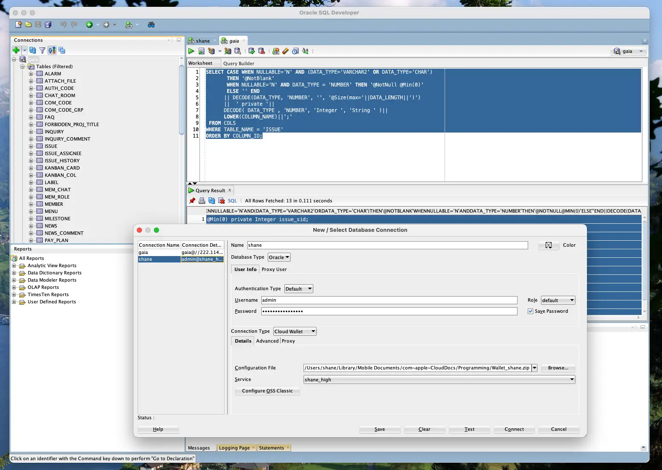The image size is (662, 470).
Task: Click the Rollback icon in worksheet toolbar
Action: [262, 51]
